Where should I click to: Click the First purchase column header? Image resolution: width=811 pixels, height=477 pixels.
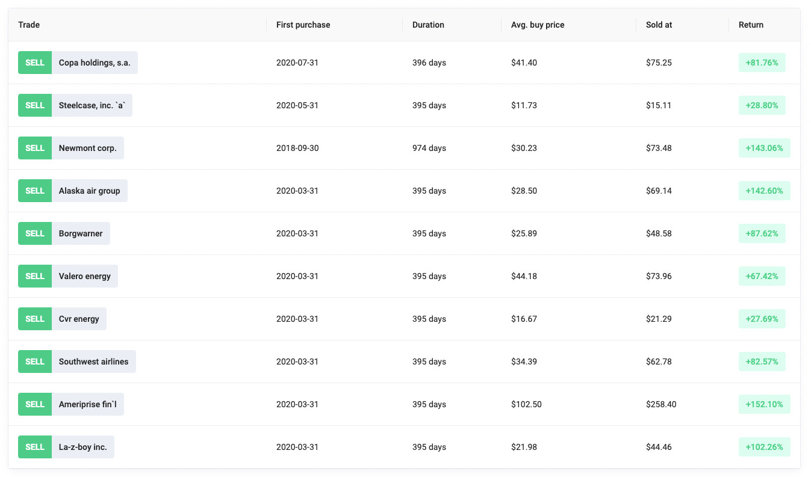pos(335,25)
